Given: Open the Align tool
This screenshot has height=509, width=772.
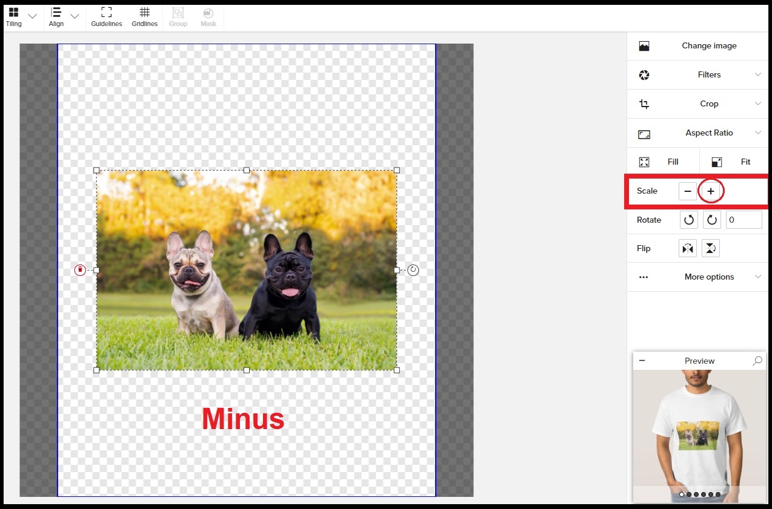Looking at the screenshot, I should tap(56, 17).
